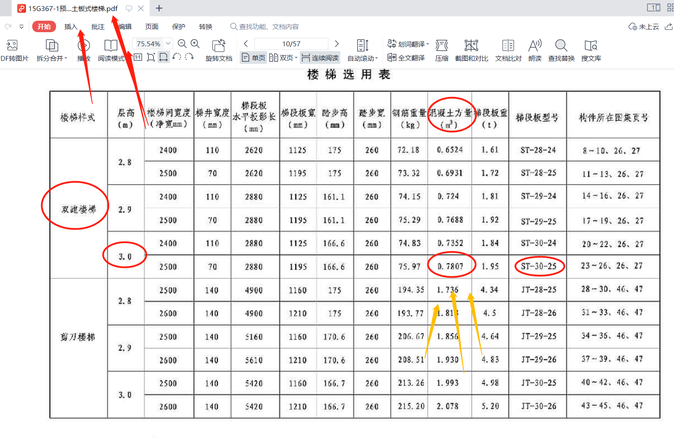Click the 播放 play slideshow icon
The image size is (674, 438).
[x=84, y=45]
